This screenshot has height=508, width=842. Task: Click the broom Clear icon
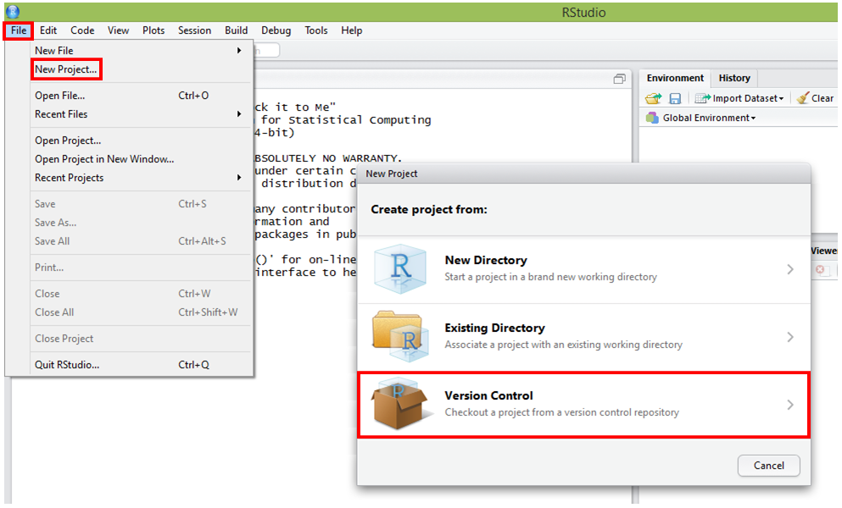[x=803, y=98]
